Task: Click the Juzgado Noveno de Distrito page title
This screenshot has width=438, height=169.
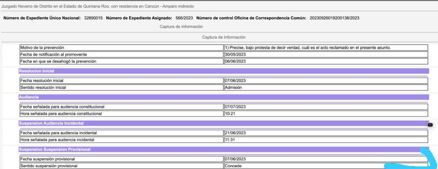Action: (101, 6)
